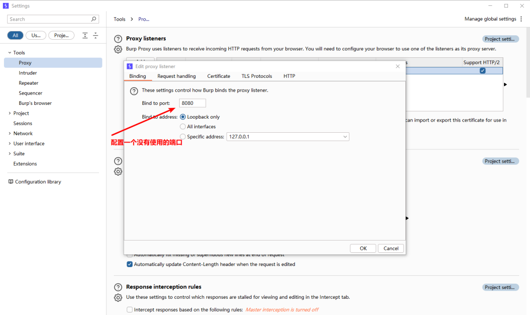Open the TLS Protocols tab
The height and width of the screenshot is (315, 530).
[x=257, y=76]
